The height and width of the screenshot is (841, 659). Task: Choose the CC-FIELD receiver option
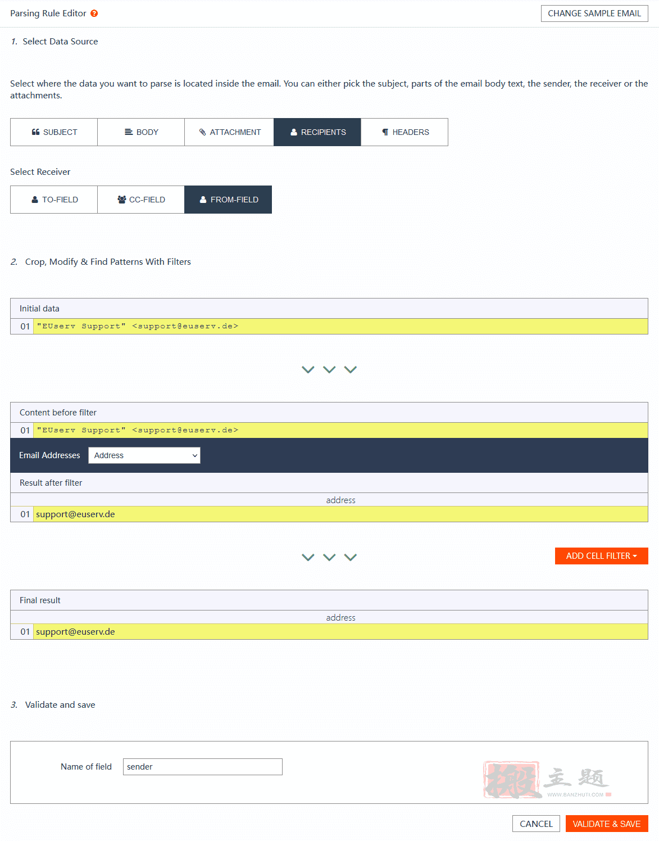[141, 200]
